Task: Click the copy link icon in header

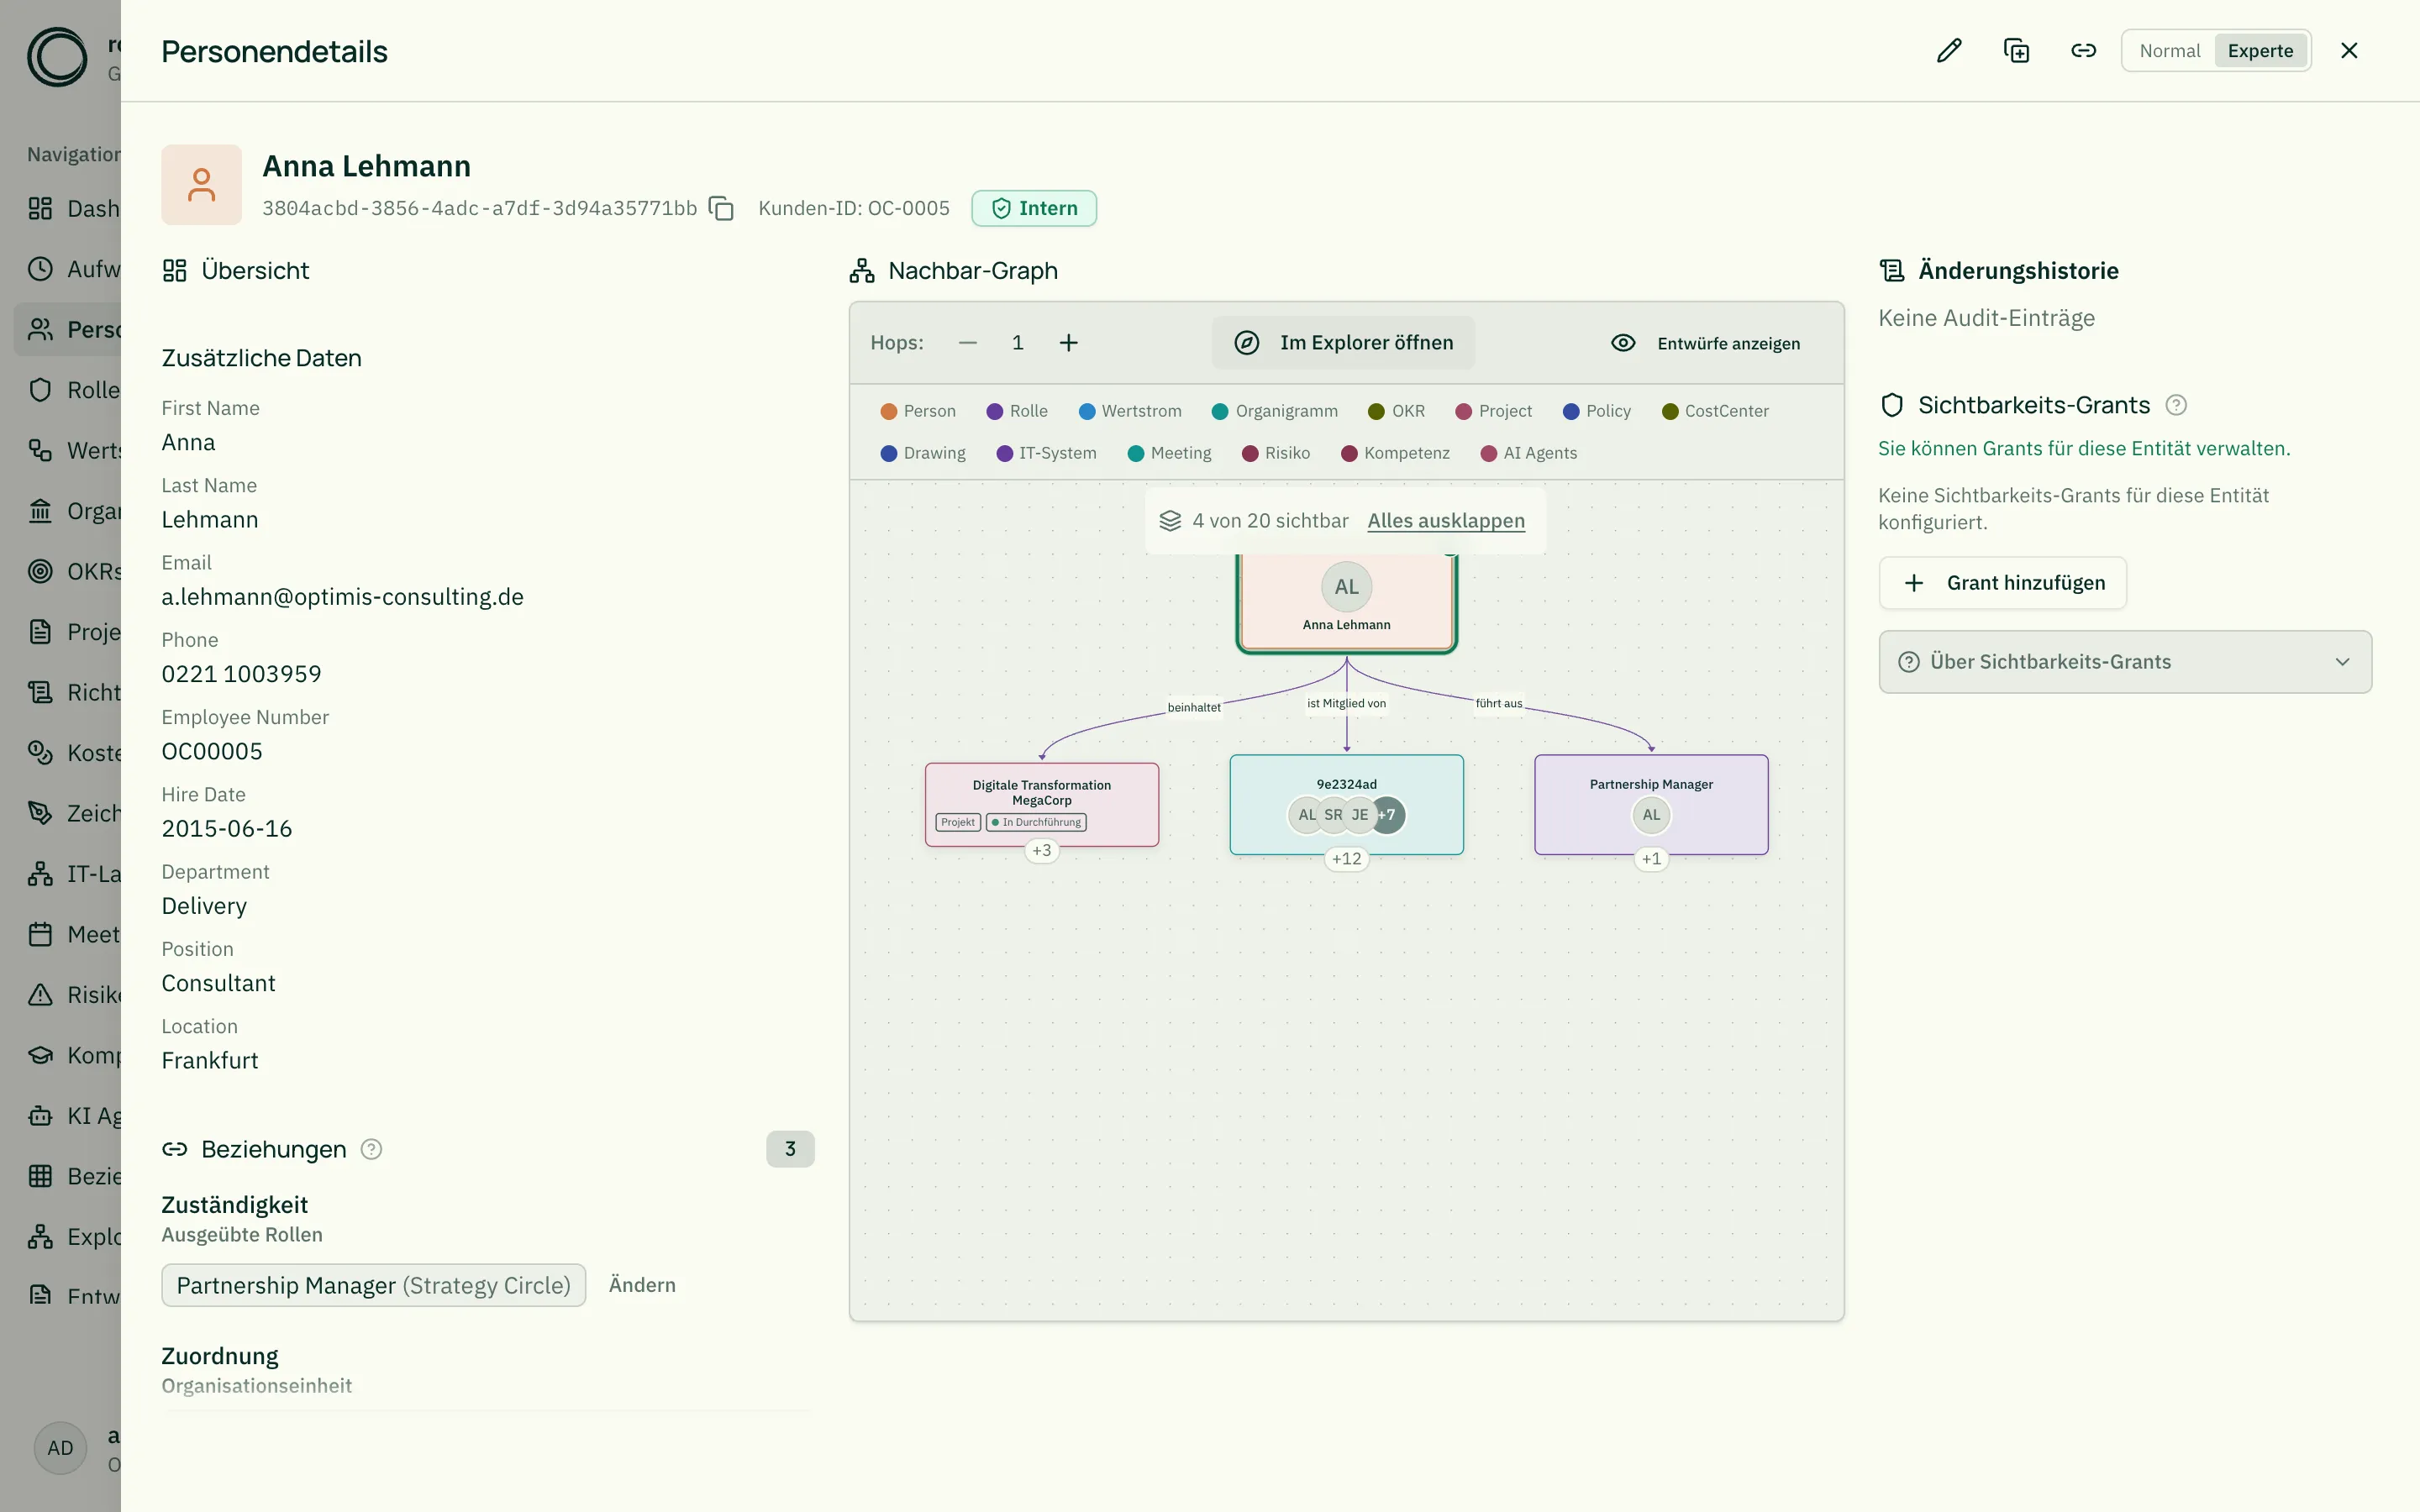Action: tap(2083, 51)
